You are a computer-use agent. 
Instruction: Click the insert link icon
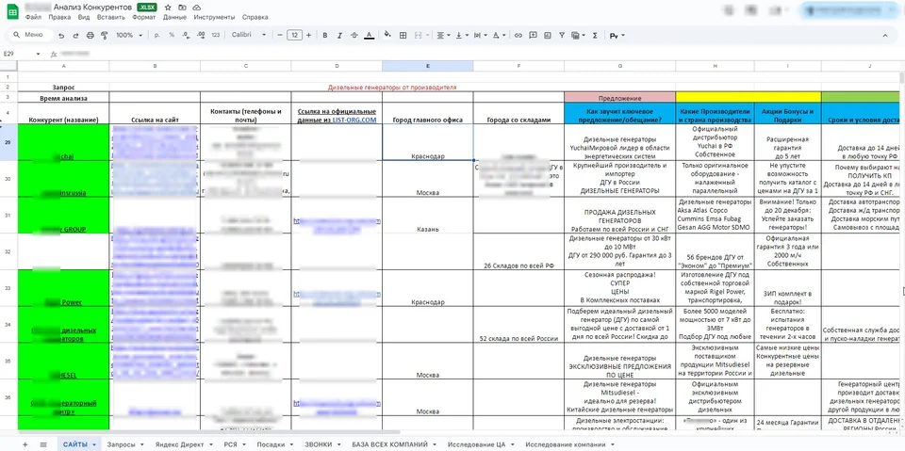click(518, 35)
